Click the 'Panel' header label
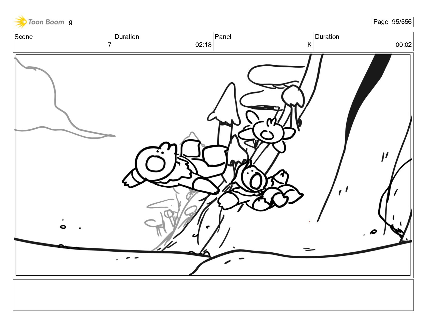Viewport: 427px width, 330px height. [x=223, y=37]
